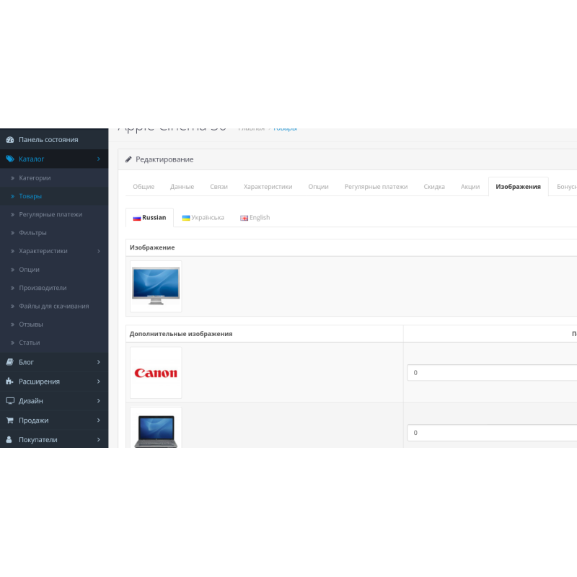Open Категории in the catalog sidebar

pyautogui.click(x=35, y=177)
